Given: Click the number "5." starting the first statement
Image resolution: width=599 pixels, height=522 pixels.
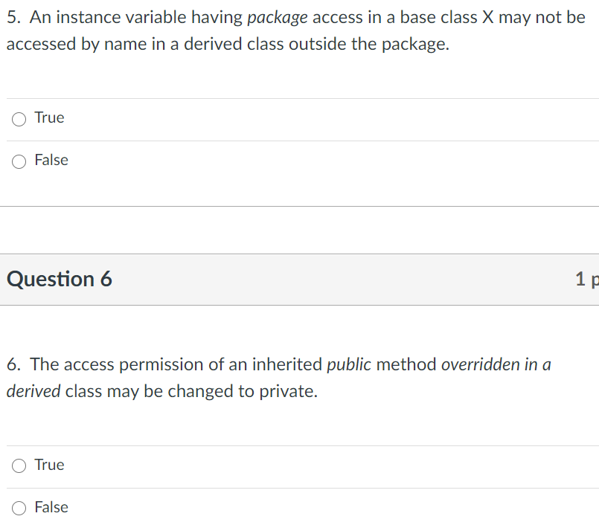Looking at the screenshot, I should click(14, 17).
